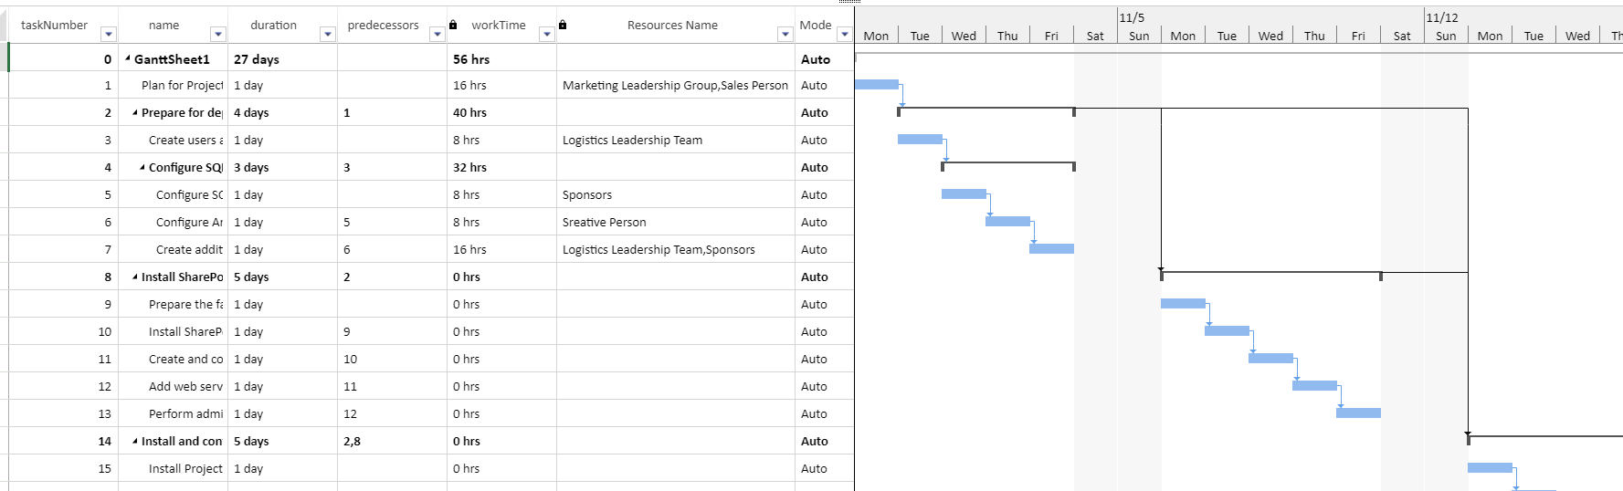Click the lock icon beside workTime

[x=453, y=25]
